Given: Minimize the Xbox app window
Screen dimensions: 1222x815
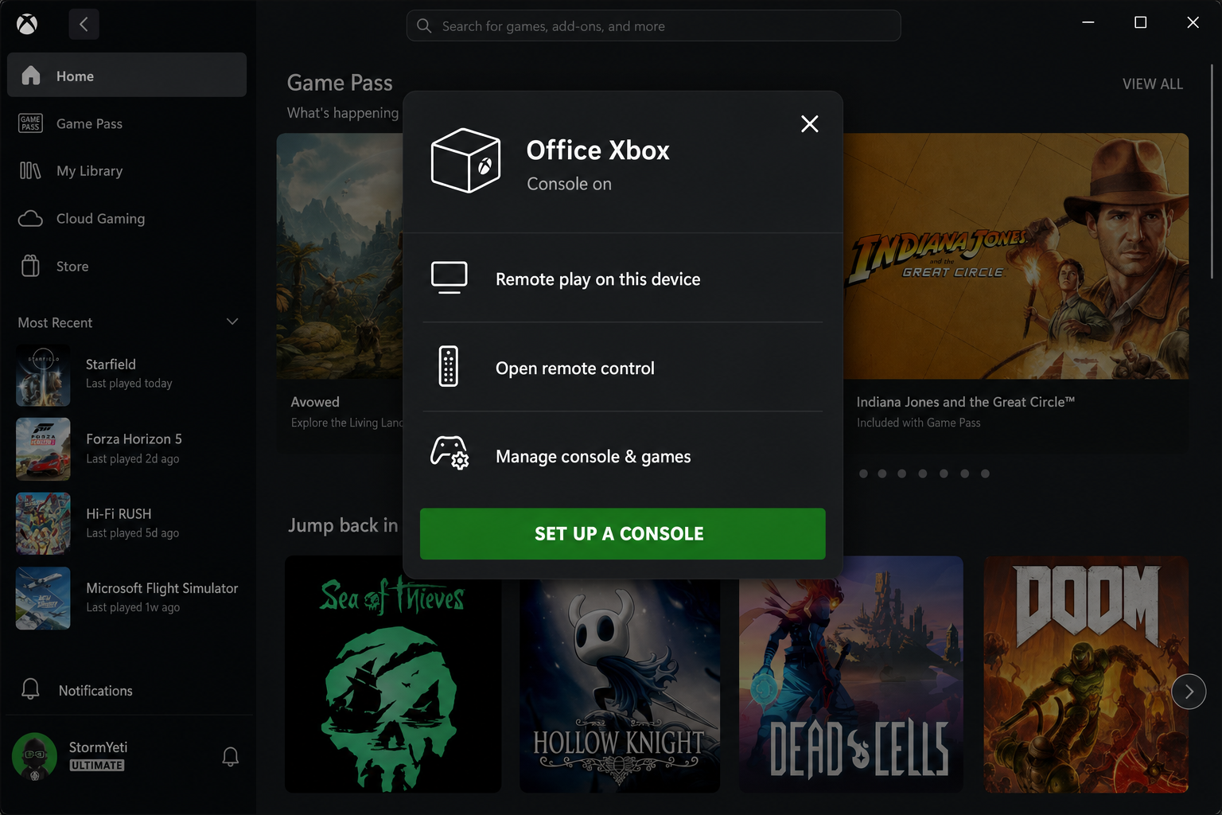Looking at the screenshot, I should point(1088,22).
